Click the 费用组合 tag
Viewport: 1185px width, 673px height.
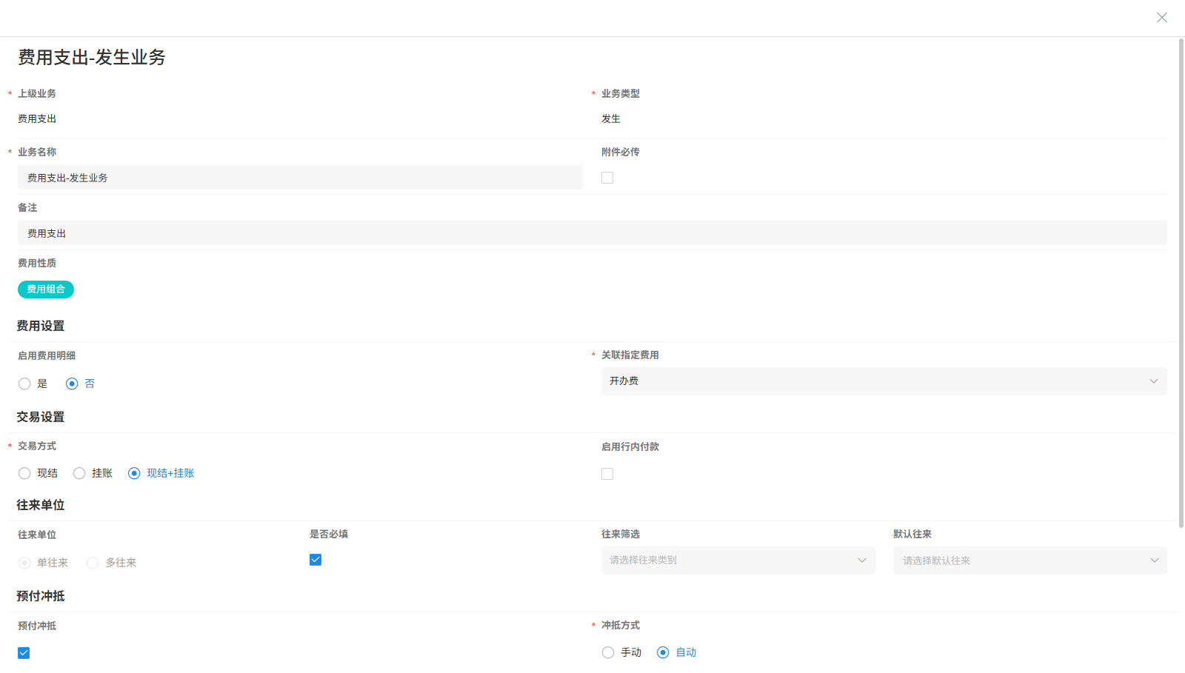point(46,289)
